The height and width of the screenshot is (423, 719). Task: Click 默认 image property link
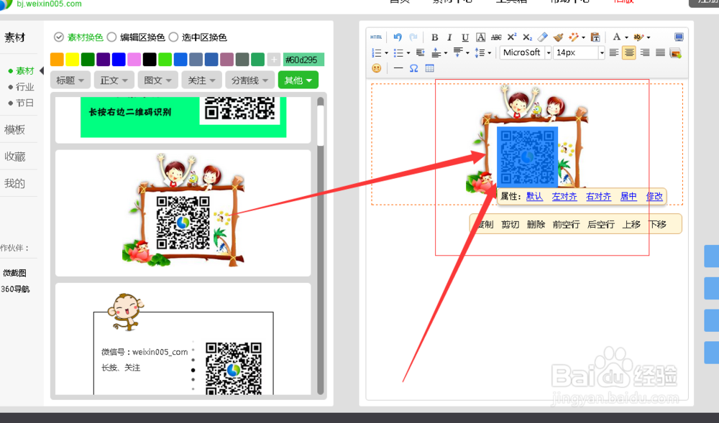point(534,196)
